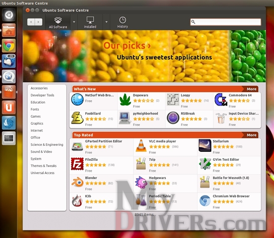Click More in Top Rated header

pyautogui.click(x=252, y=135)
